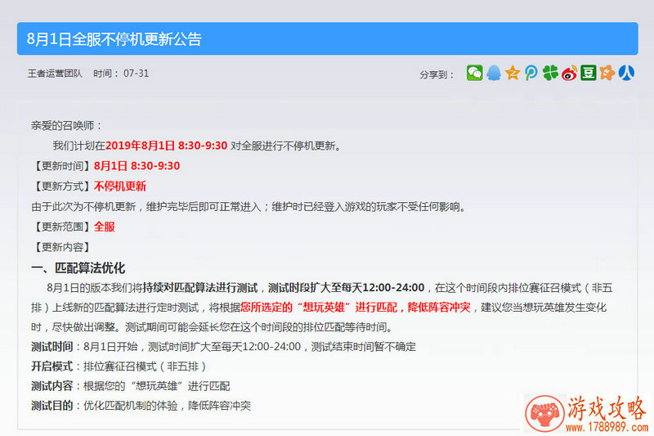Click the 游戏攻略 watermark text
This screenshot has width=654, height=436.
(607, 407)
